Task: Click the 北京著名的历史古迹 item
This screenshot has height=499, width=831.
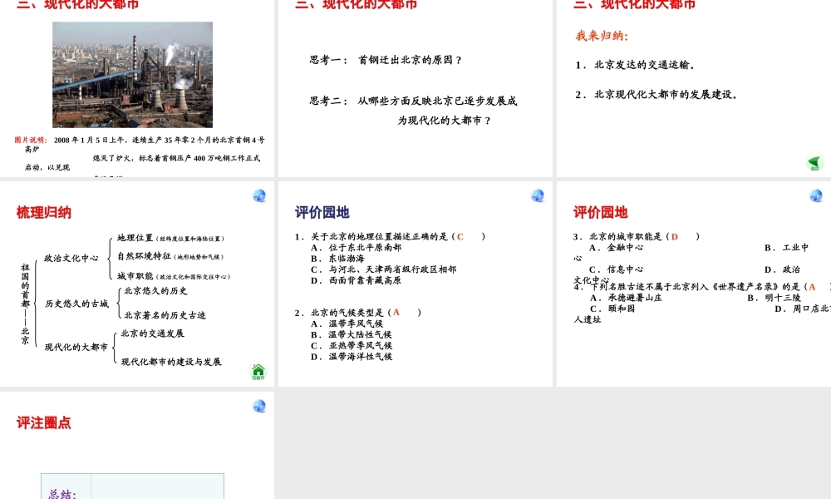Action: pyautogui.click(x=165, y=315)
